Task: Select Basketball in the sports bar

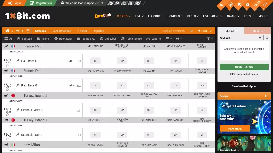Action: point(63,39)
